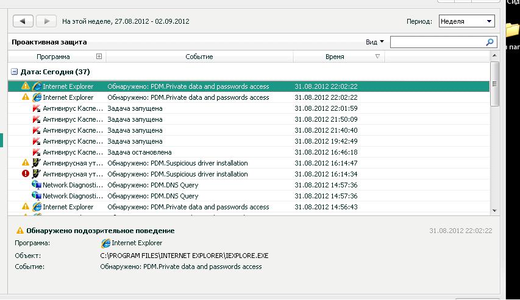Click the detail pane Событие value text
520x300 pixels.
[x=180, y=267]
